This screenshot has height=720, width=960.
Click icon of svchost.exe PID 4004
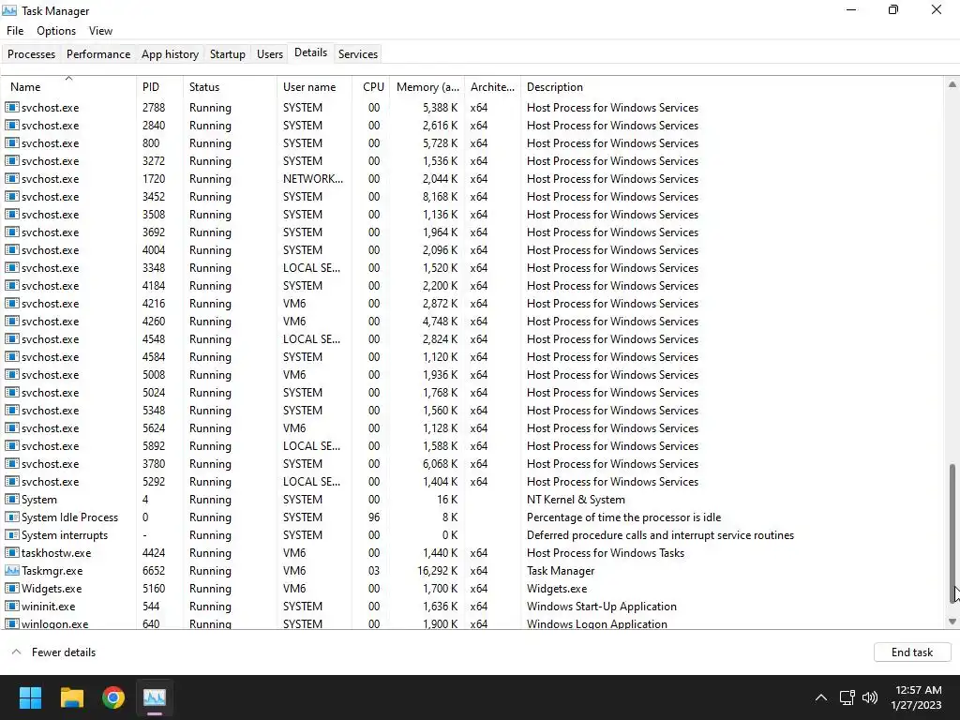(11, 249)
